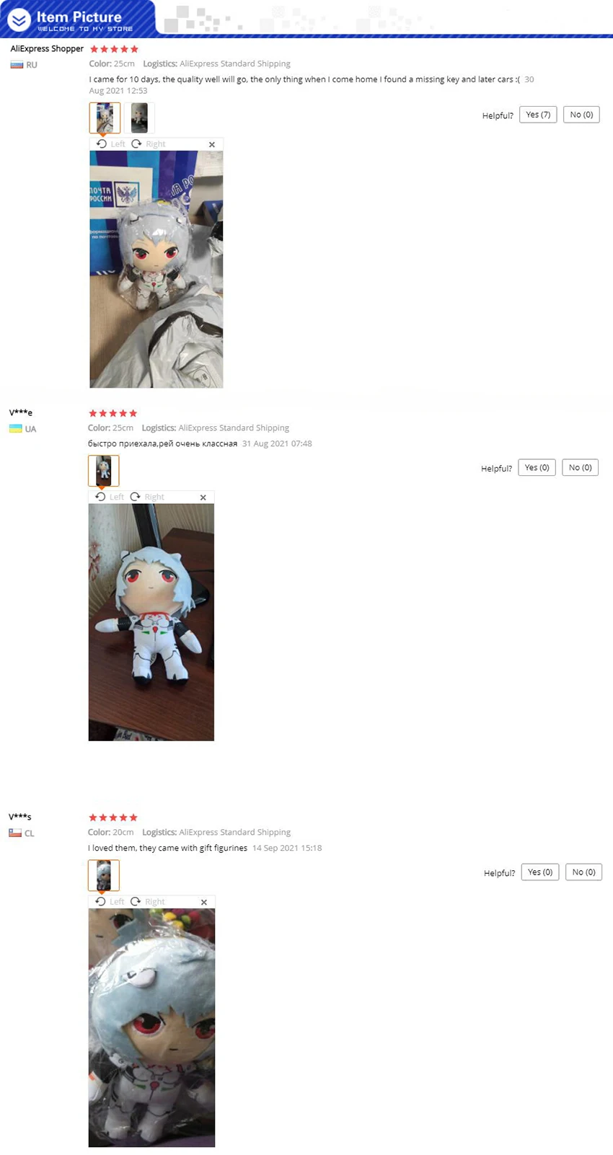
Task: Close the CL review photo viewer
Action: (204, 902)
